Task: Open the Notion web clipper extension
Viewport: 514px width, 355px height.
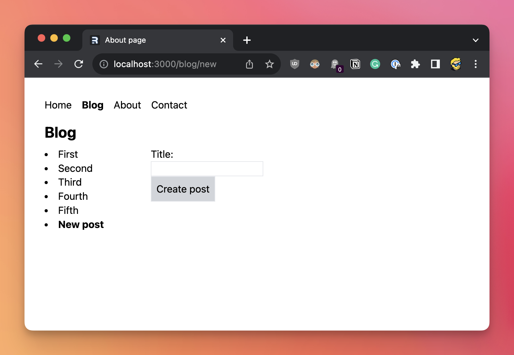Action: (355, 64)
